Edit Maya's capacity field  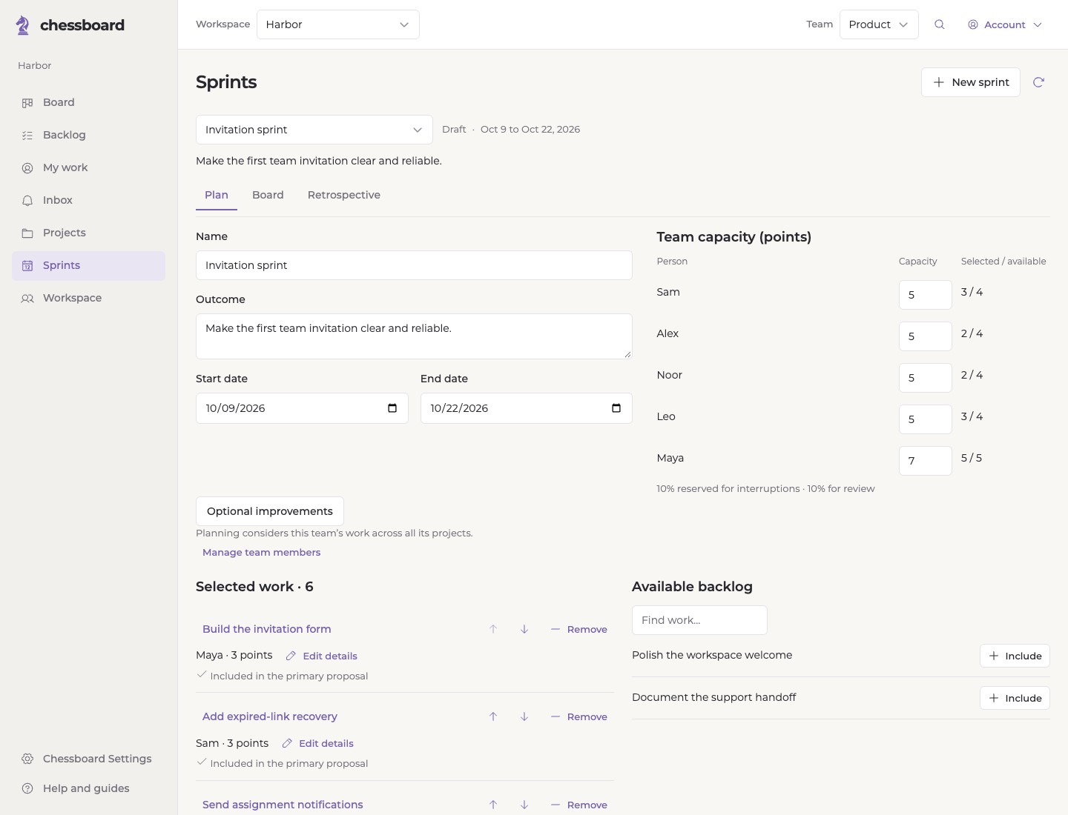(926, 461)
